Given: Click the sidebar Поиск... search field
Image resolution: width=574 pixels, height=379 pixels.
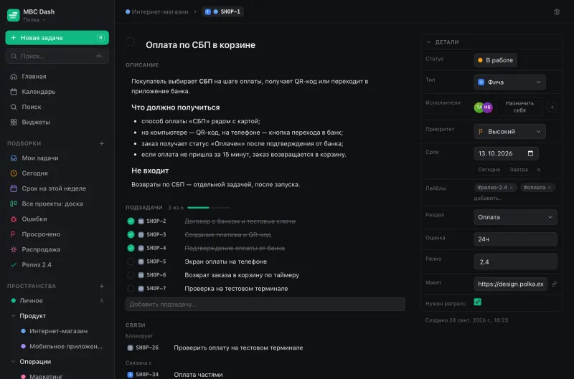Looking at the screenshot, I should 57,57.
